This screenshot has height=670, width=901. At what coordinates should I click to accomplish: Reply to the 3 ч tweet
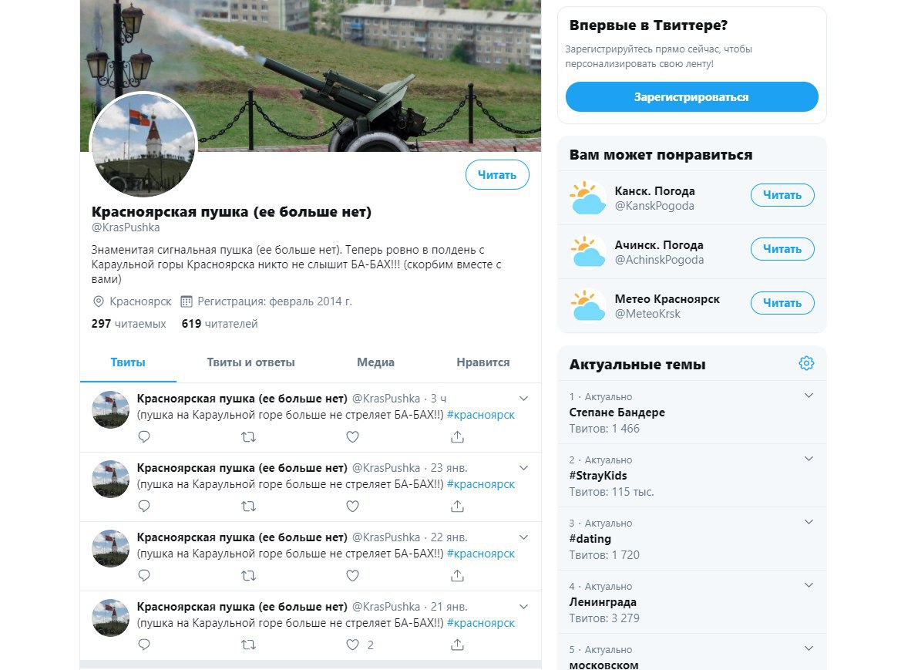tap(144, 436)
